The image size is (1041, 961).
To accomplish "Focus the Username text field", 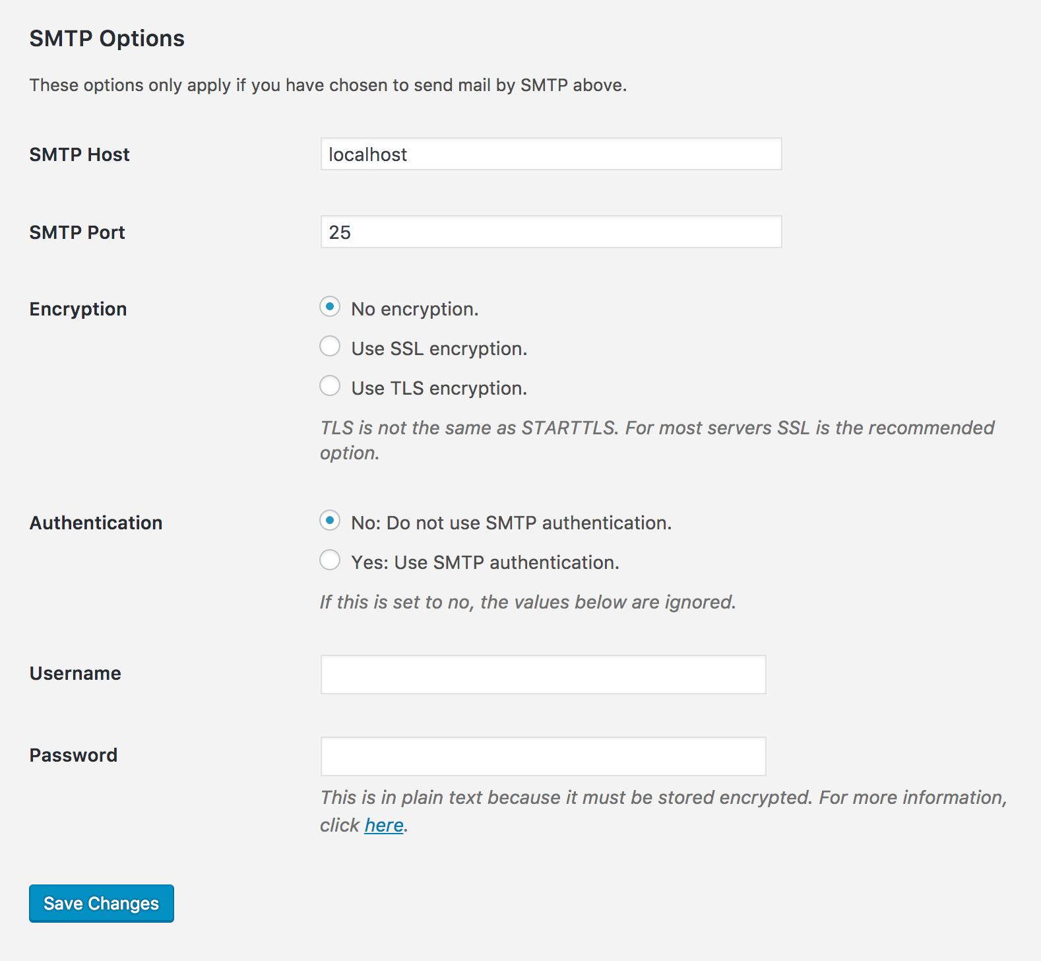I will (543, 675).
